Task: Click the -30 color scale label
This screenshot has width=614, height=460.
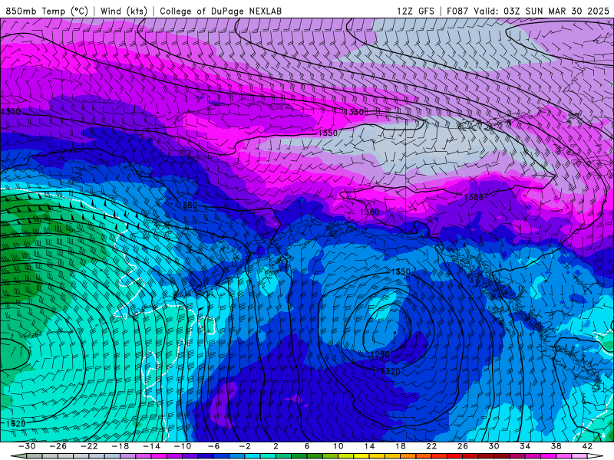Action: tap(27, 446)
